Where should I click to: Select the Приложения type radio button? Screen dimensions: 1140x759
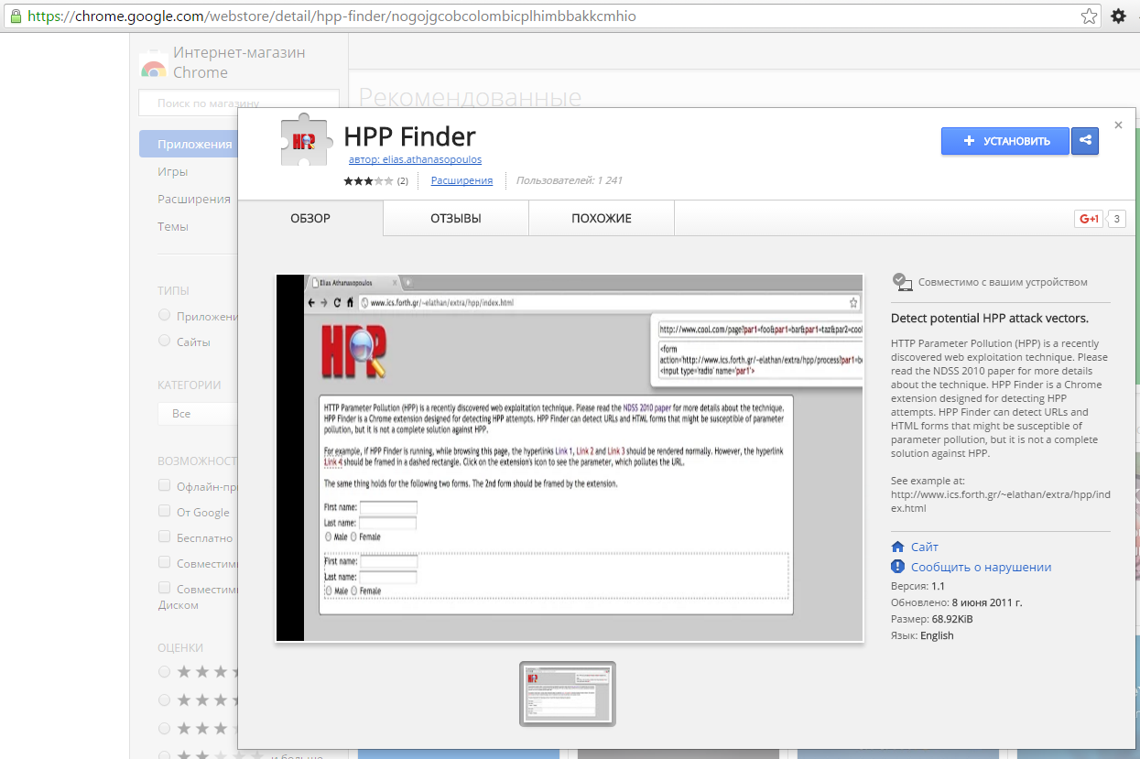tap(165, 315)
